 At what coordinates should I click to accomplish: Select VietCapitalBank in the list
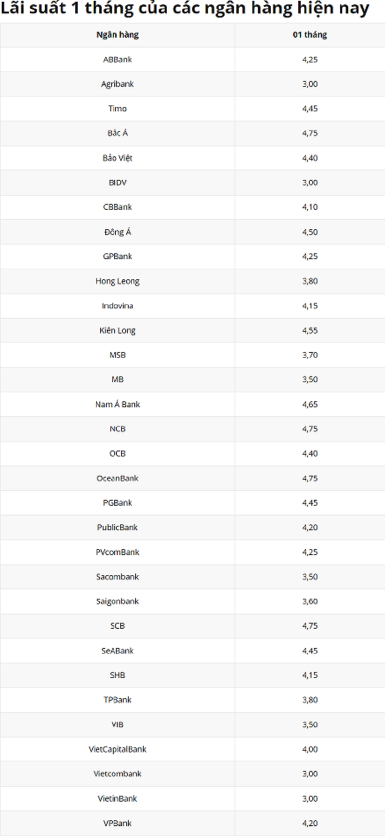(117, 749)
